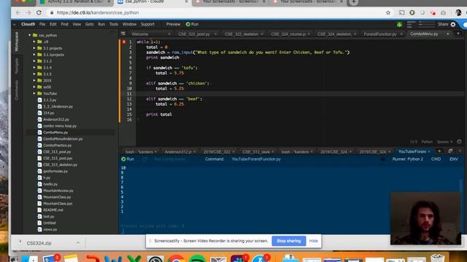Image resolution: width=467 pixels, height=262 pixels.
Task: Open Chrome from the Dock
Action: [x=177, y=259]
